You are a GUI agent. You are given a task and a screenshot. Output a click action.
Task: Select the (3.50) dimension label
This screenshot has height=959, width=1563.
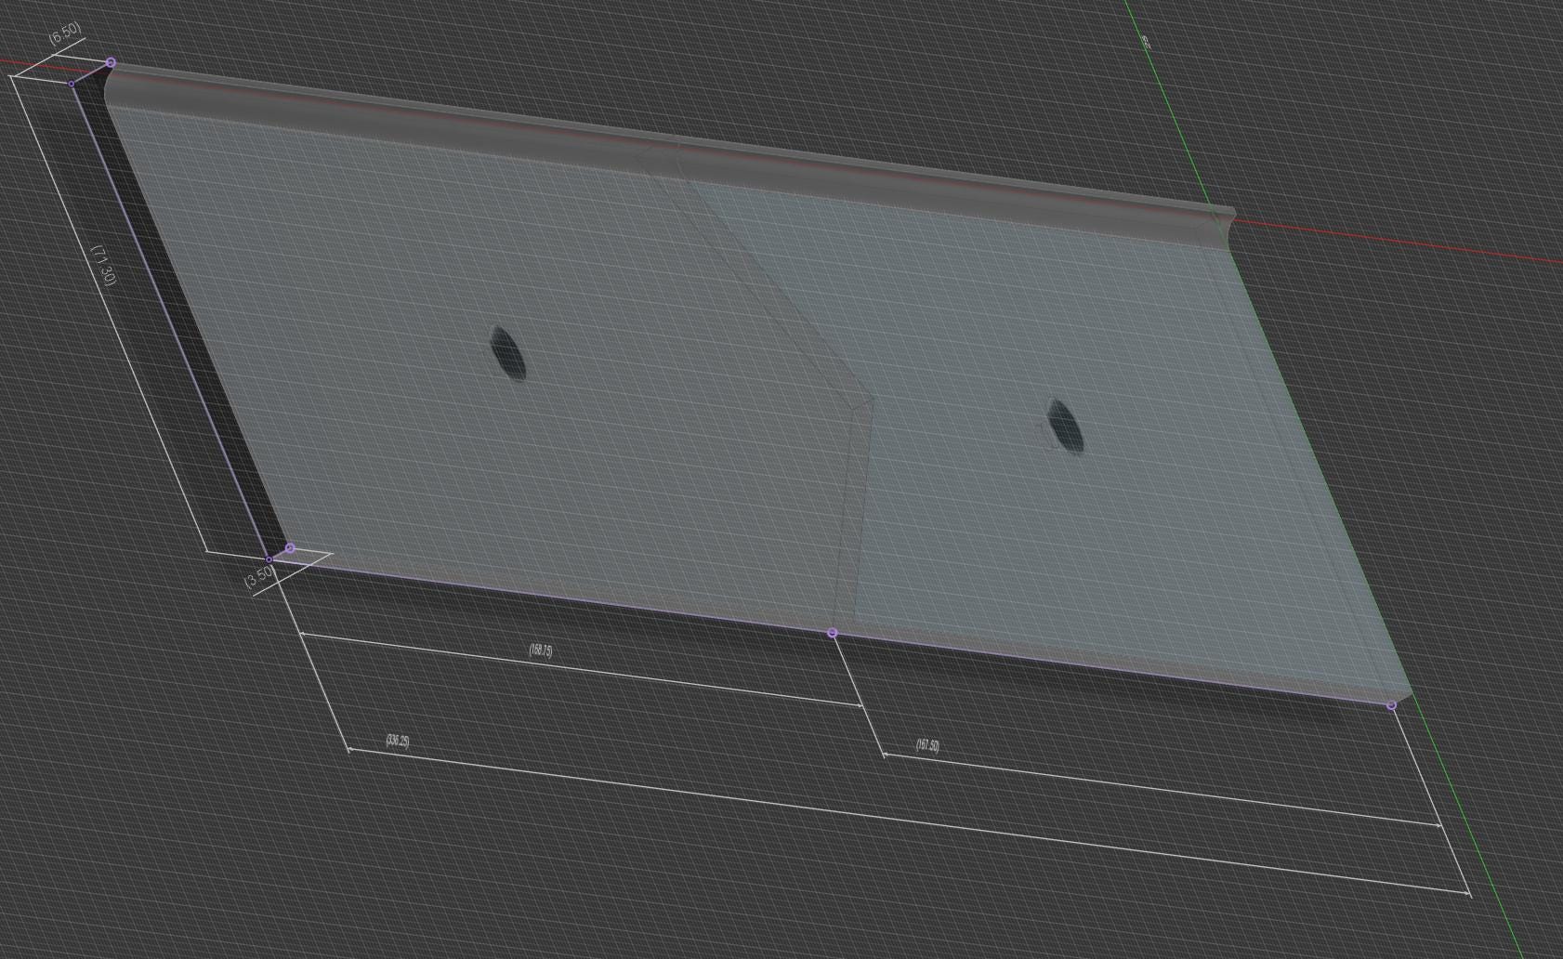pos(260,576)
